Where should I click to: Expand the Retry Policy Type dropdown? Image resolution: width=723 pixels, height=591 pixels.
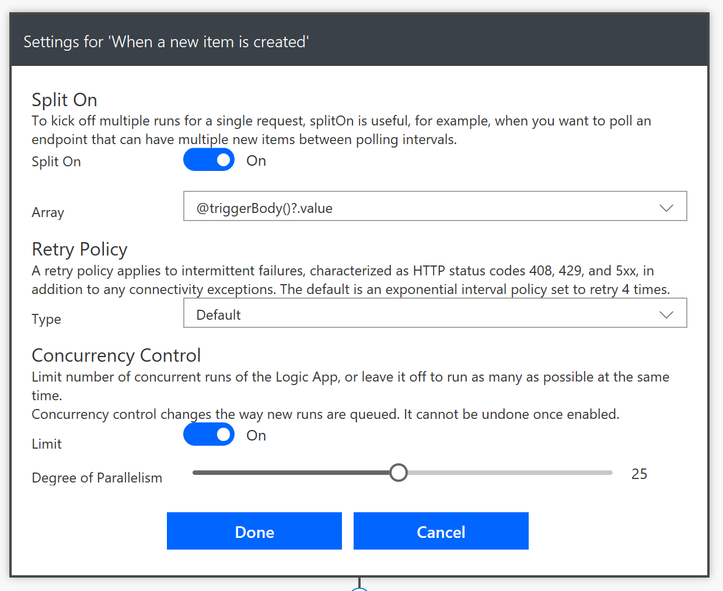435,313
